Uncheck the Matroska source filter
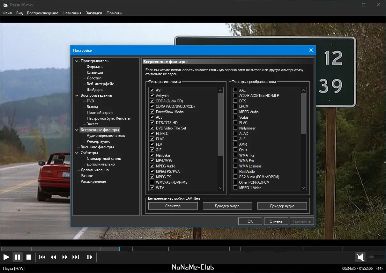 pos(152,155)
